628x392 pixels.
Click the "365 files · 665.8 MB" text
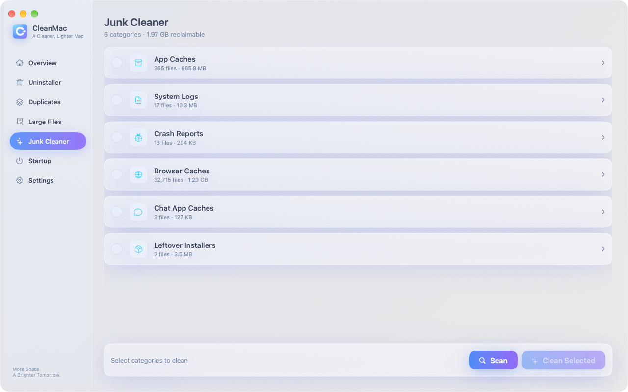click(x=180, y=68)
